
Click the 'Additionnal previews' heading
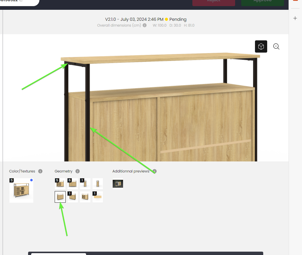[x=131, y=171]
